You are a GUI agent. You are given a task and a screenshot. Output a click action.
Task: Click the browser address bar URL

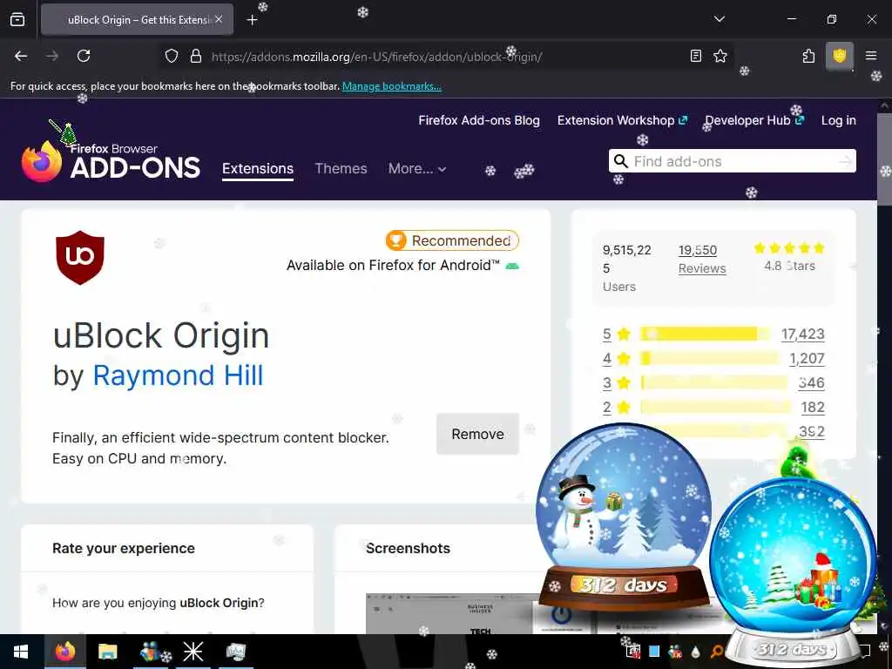click(x=376, y=57)
